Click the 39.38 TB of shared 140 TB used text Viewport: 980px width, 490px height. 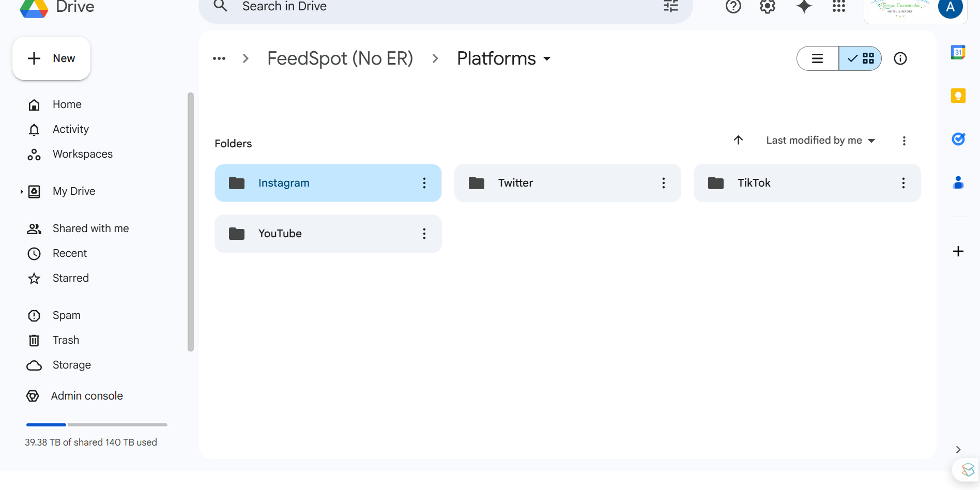[91, 442]
